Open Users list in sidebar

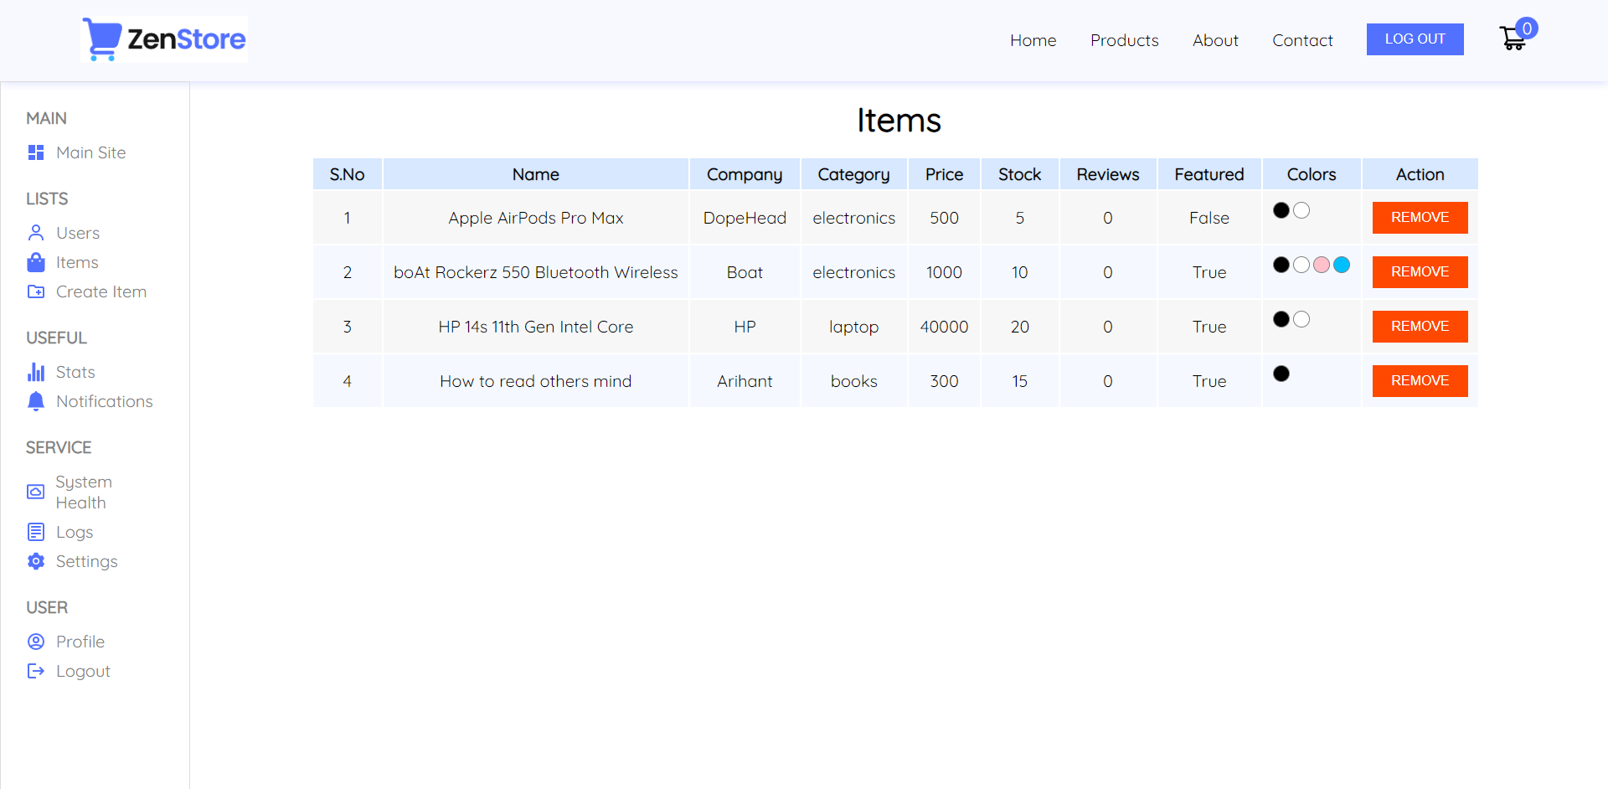point(78,233)
